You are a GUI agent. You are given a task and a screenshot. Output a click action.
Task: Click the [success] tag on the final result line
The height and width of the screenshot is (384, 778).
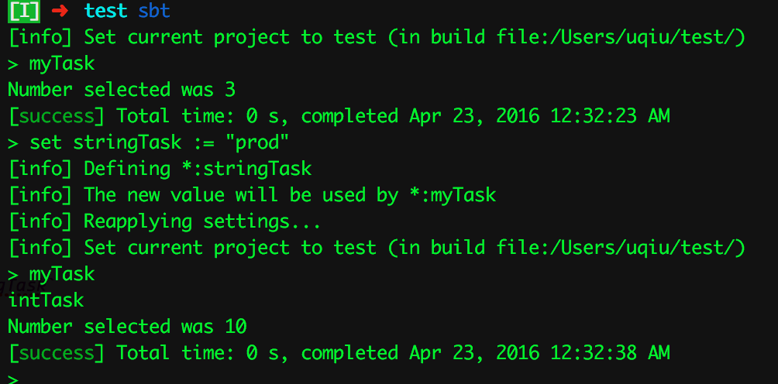[56, 353]
